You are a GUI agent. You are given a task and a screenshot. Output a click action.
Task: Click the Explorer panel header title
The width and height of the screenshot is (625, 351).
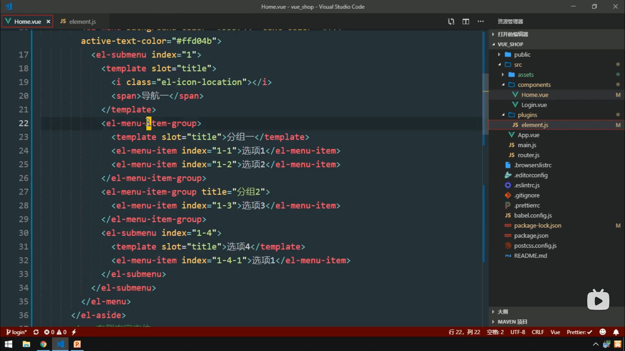pyautogui.click(x=510, y=21)
